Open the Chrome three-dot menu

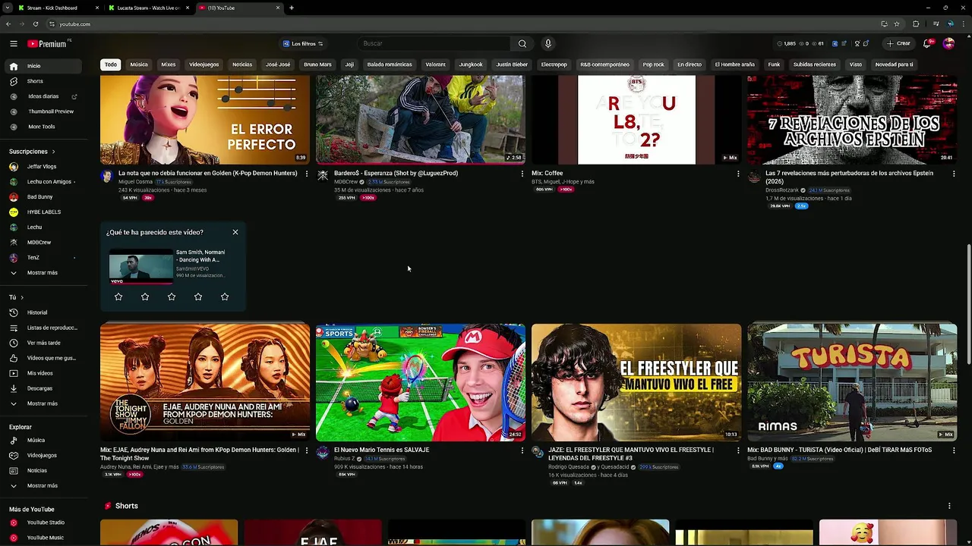[x=963, y=24]
